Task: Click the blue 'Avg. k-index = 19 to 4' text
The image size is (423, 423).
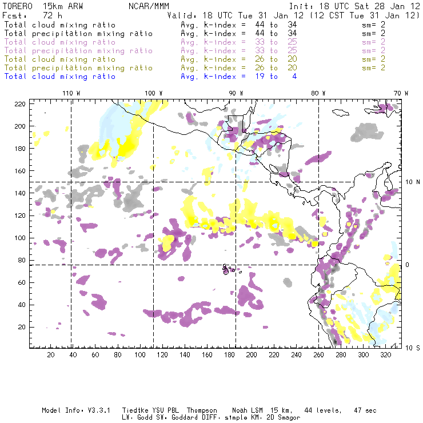Action: click(239, 77)
